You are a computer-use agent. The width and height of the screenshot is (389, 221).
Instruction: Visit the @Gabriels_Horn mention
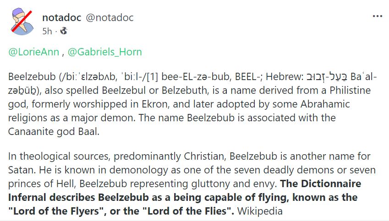pos(104,52)
